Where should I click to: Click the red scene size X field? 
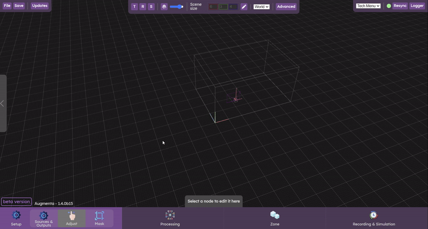[x=213, y=6]
